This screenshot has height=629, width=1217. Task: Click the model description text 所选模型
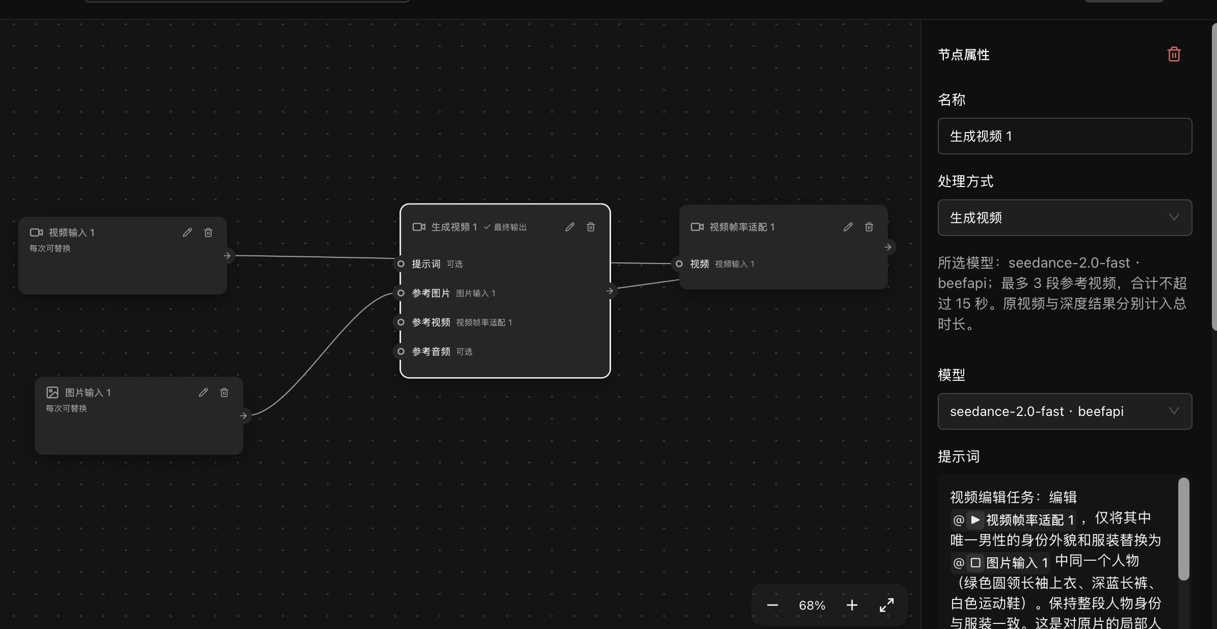(1063, 293)
